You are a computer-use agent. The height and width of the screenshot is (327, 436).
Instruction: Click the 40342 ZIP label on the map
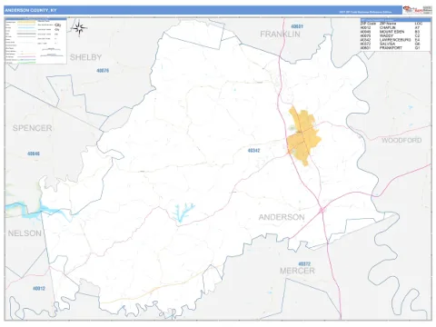(x=253, y=150)
